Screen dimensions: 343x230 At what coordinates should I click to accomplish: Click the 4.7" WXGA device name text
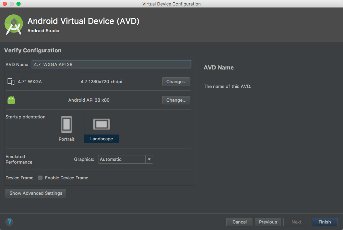pyautogui.click(x=30, y=81)
